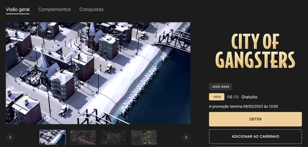Click the Gratuito price label
This screenshot has width=308, height=147.
[x=249, y=97]
